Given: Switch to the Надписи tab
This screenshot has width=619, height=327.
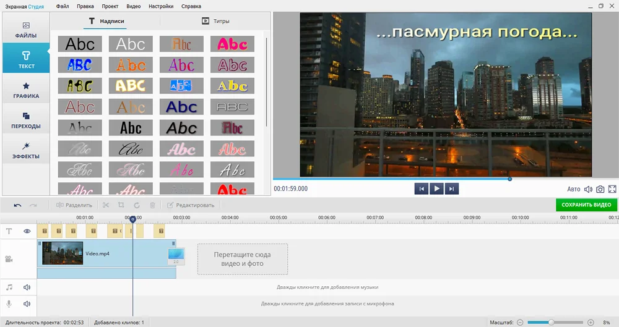Looking at the screenshot, I should 106,21.
